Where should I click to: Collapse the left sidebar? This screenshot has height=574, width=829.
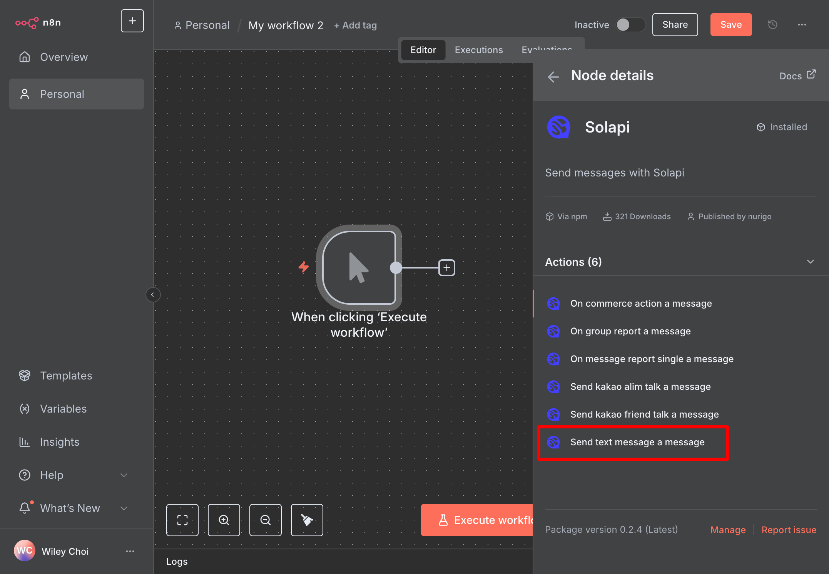(153, 295)
